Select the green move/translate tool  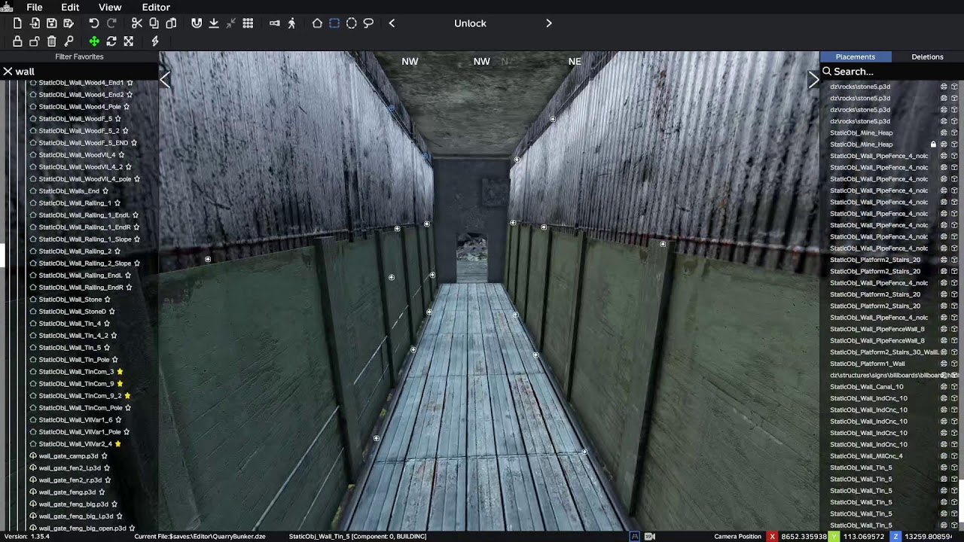(x=94, y=41)
